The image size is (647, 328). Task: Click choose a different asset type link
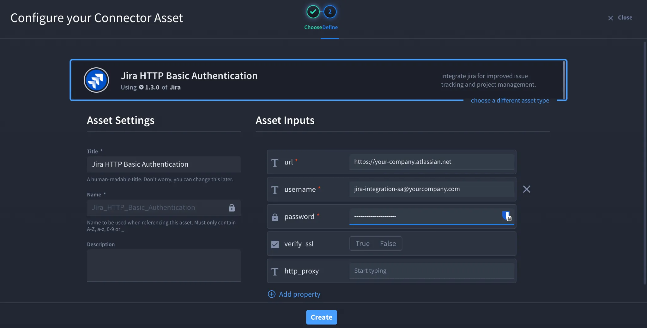point(510,100)
